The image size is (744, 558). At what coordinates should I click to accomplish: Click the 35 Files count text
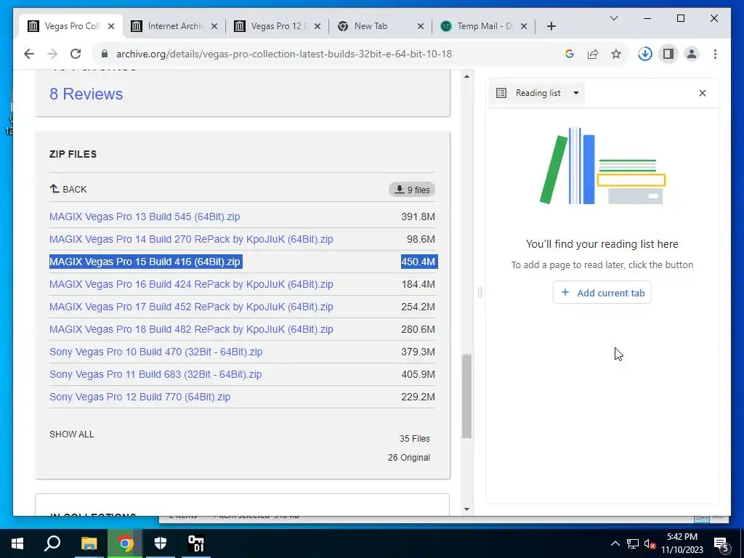point(415,439)
